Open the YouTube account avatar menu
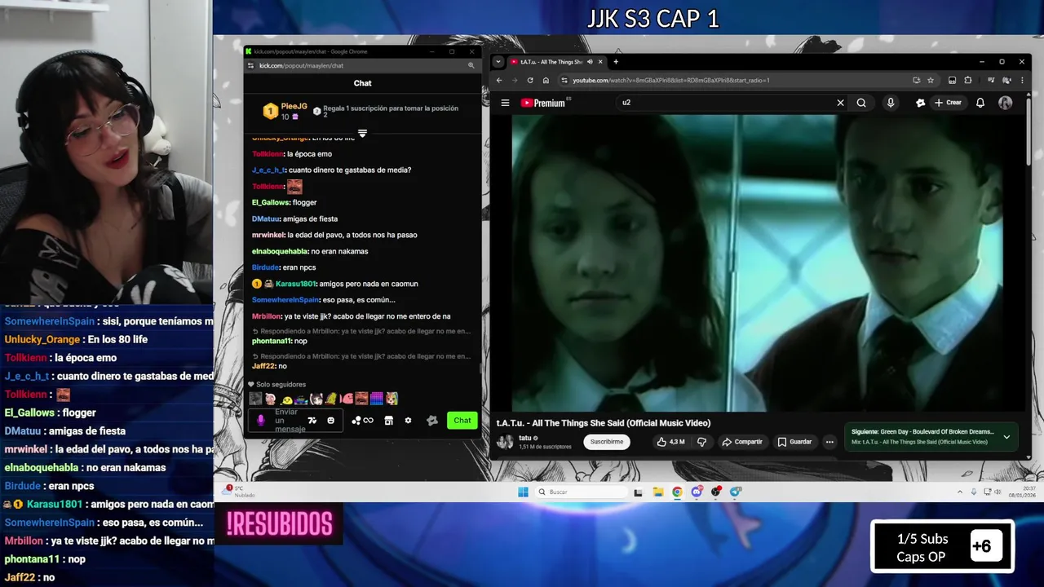The image size is (1044, 587). [x=1006, y=103]
